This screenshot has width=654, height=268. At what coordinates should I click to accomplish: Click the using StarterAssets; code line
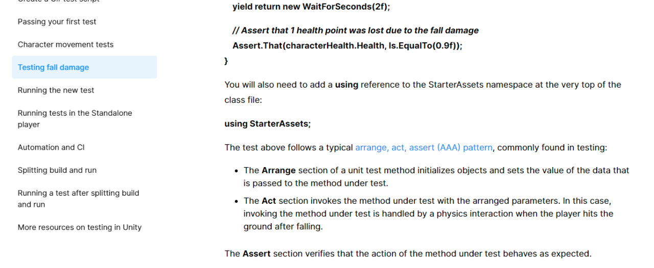tap(267, 124)
